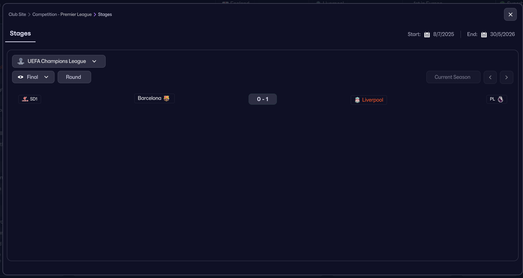Open the 0 - 1 match score

(x=262, y=99)
